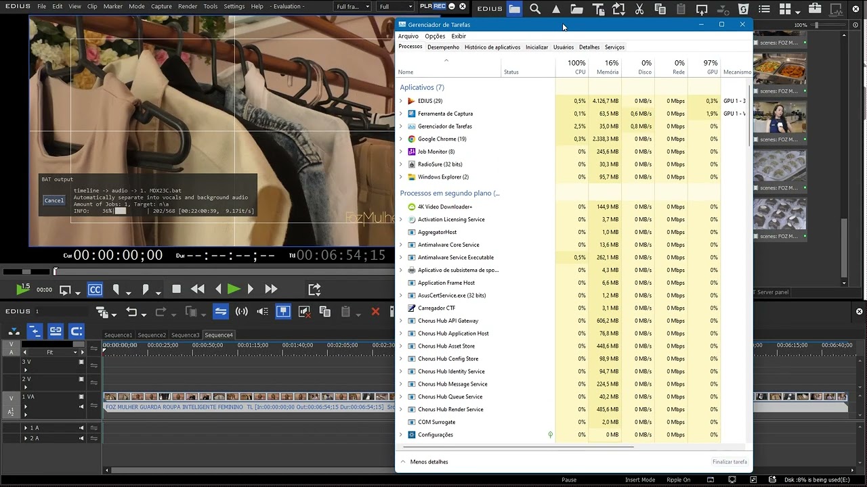Click the bin toolbox icon
This screenshot has height=487, width=867.
click(x=815, y=9)
